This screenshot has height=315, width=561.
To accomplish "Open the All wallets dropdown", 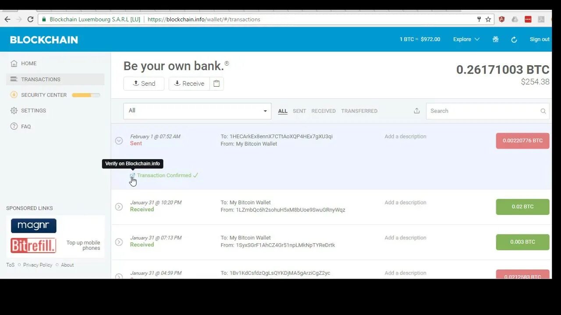I will (197, 111).
